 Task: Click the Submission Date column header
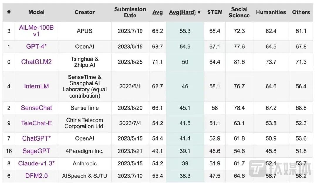pos(130,12)
